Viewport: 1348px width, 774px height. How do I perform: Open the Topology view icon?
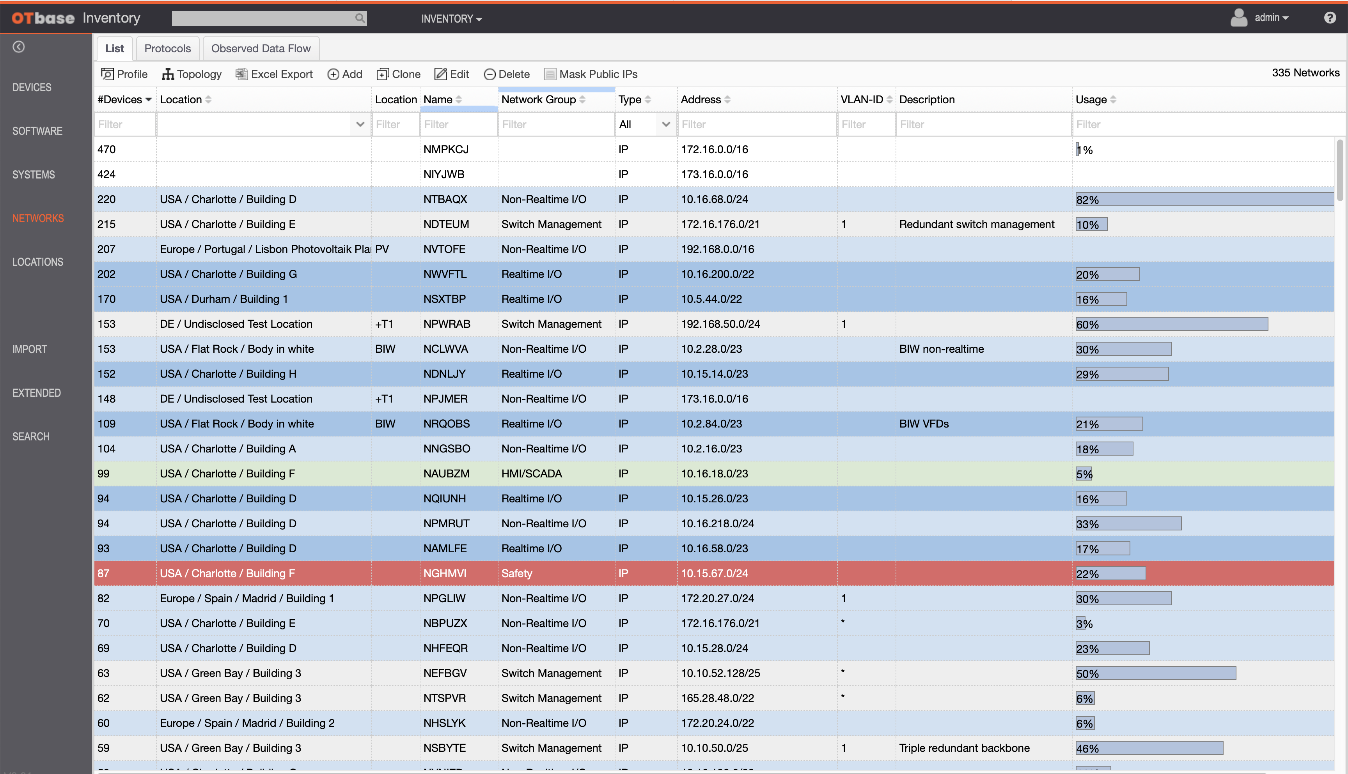(x=168, y=74)
